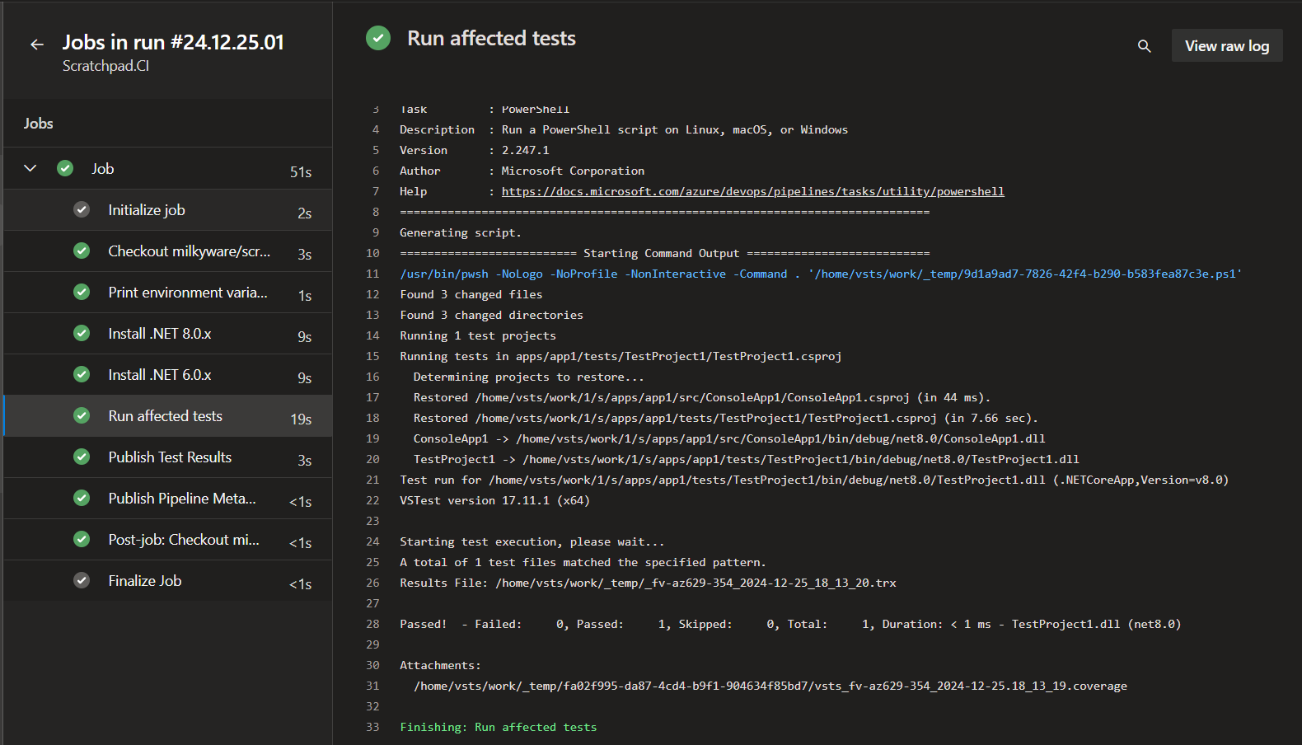The height and width of the screenshot is (745, 1302).
Task: Click the status icon next to Finalize Job
Action: tap(82, 580)
